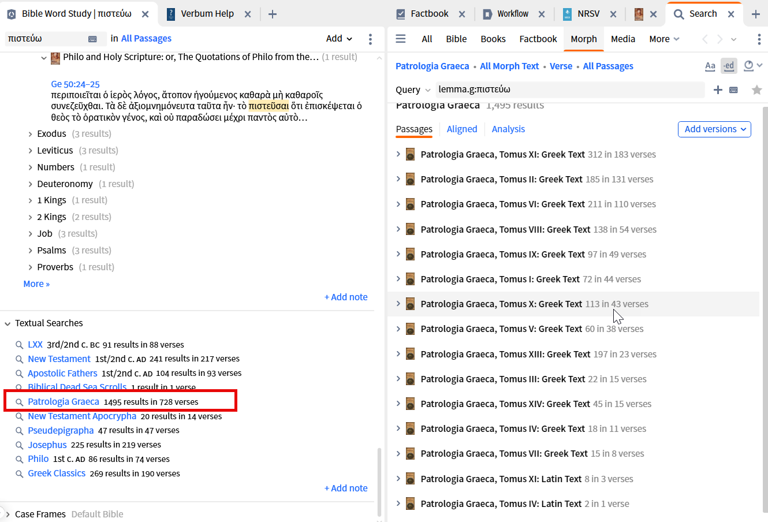Expand the Psalms results

pos(30,251)
